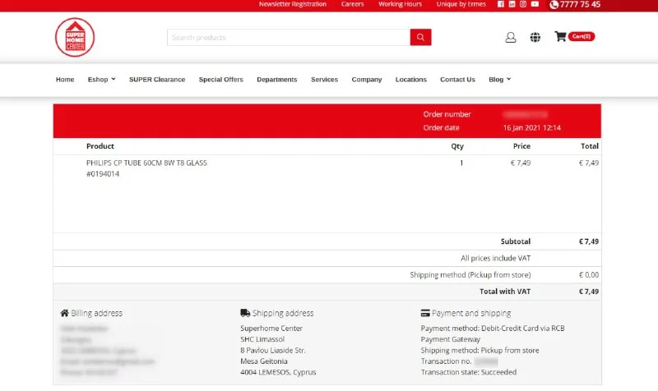Open the YouTube channel icon
658x391 pixels.
(535, 4)
